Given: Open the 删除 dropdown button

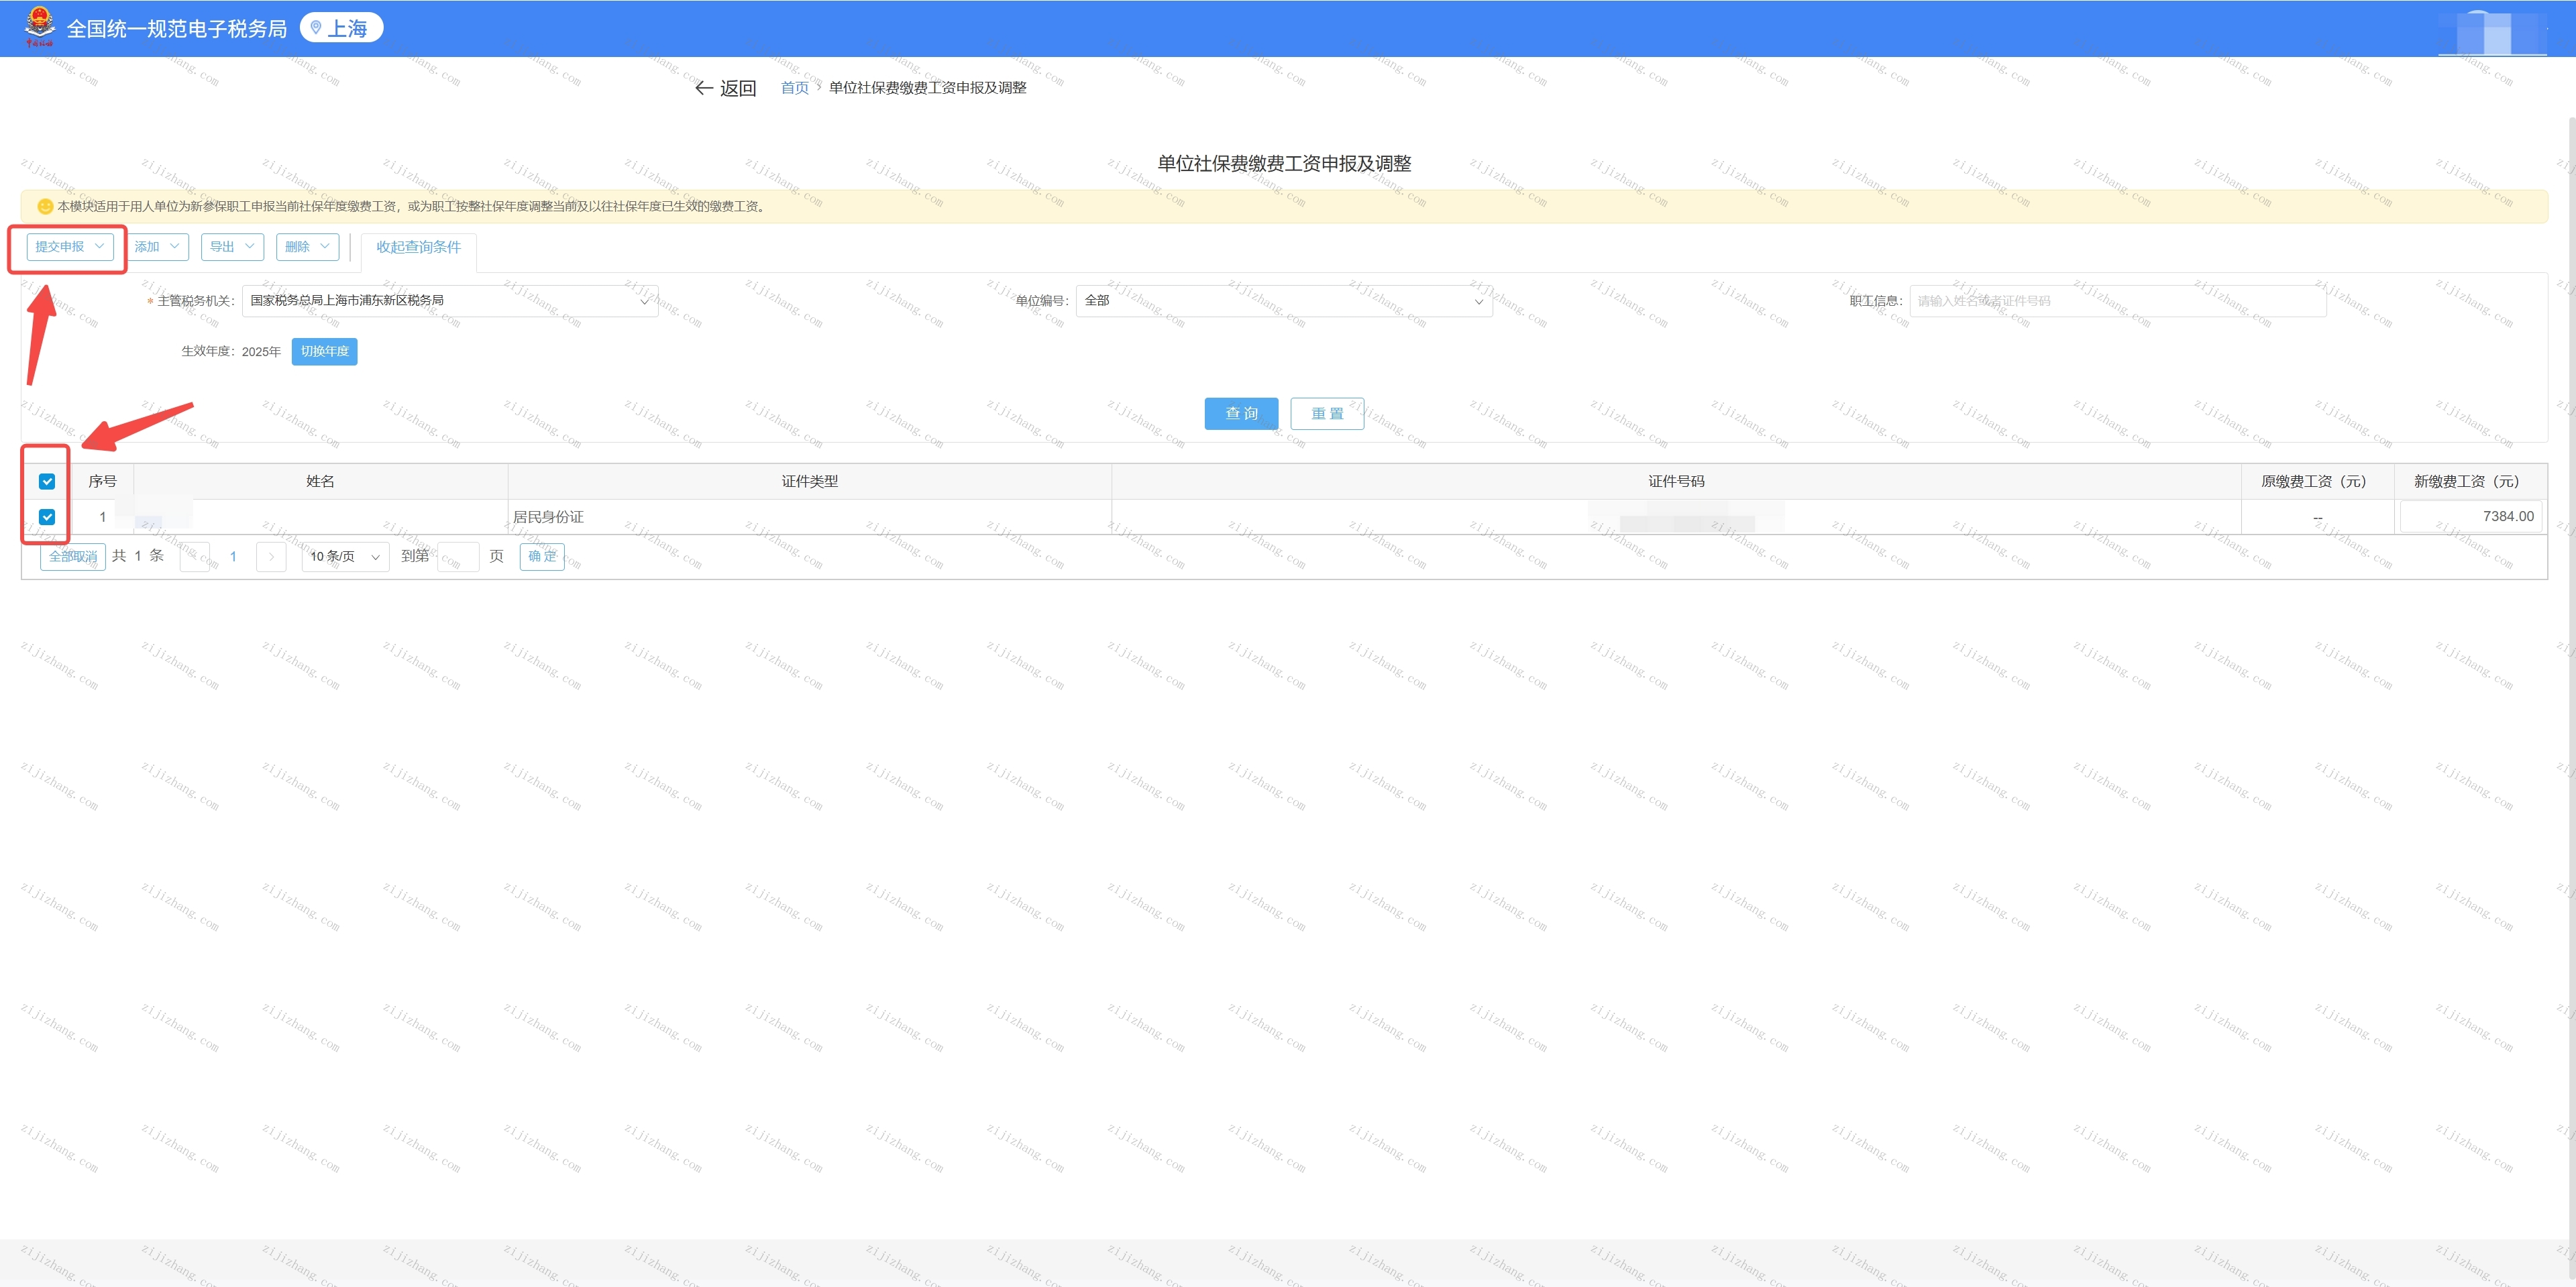Looking at the screenshot, I should coord(307,247).
